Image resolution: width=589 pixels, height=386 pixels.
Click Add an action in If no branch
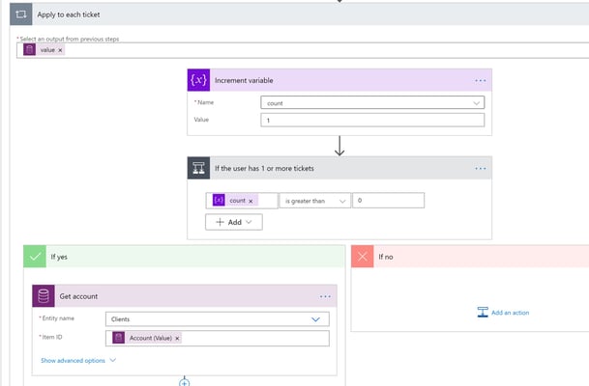pos(503,312)
